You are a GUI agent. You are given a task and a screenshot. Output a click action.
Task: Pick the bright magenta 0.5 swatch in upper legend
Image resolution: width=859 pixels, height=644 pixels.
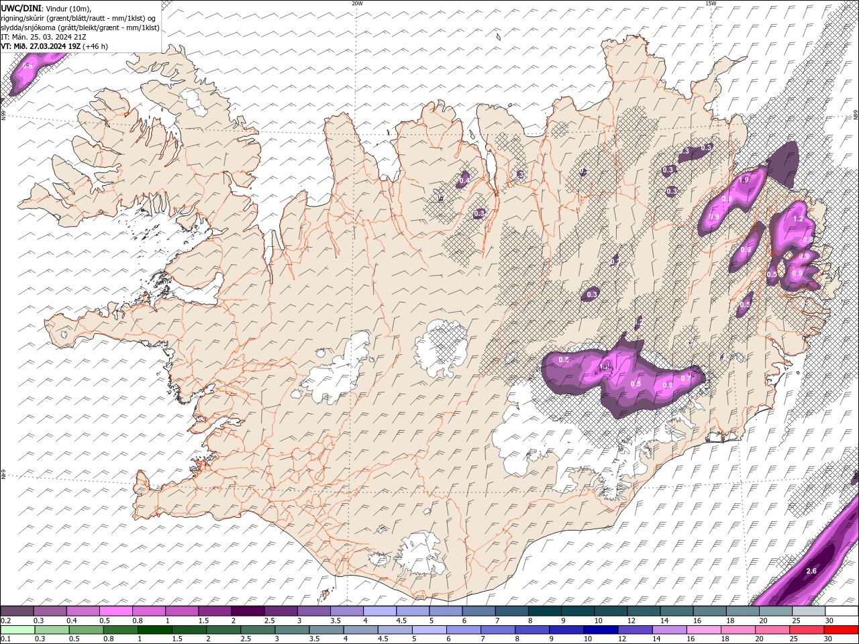115,611
